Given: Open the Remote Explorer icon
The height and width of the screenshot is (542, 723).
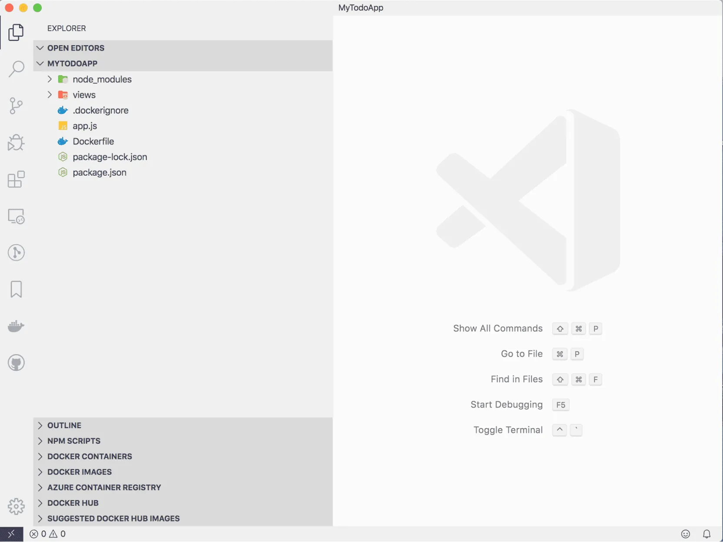Looking at the screenshot, I should pos(16,216).
